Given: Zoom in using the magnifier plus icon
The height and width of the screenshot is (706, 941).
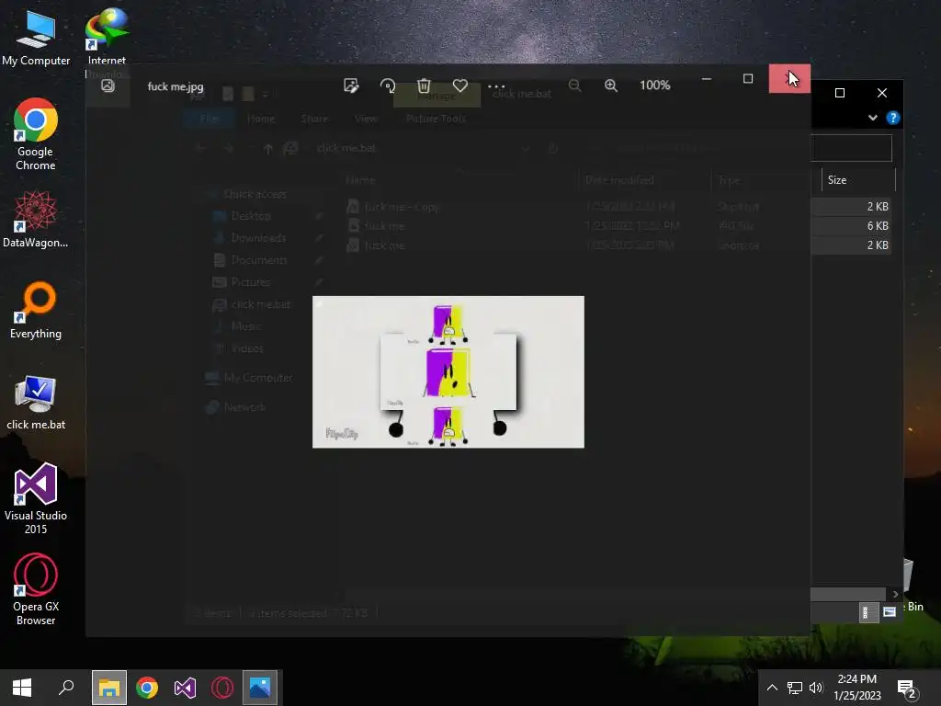Looking at the screenshot, I should 610,85.
